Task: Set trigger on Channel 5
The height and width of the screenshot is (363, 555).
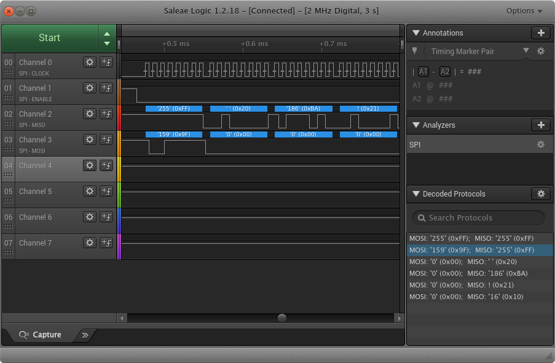Action: pyautogui.click(x=106, y=192)
